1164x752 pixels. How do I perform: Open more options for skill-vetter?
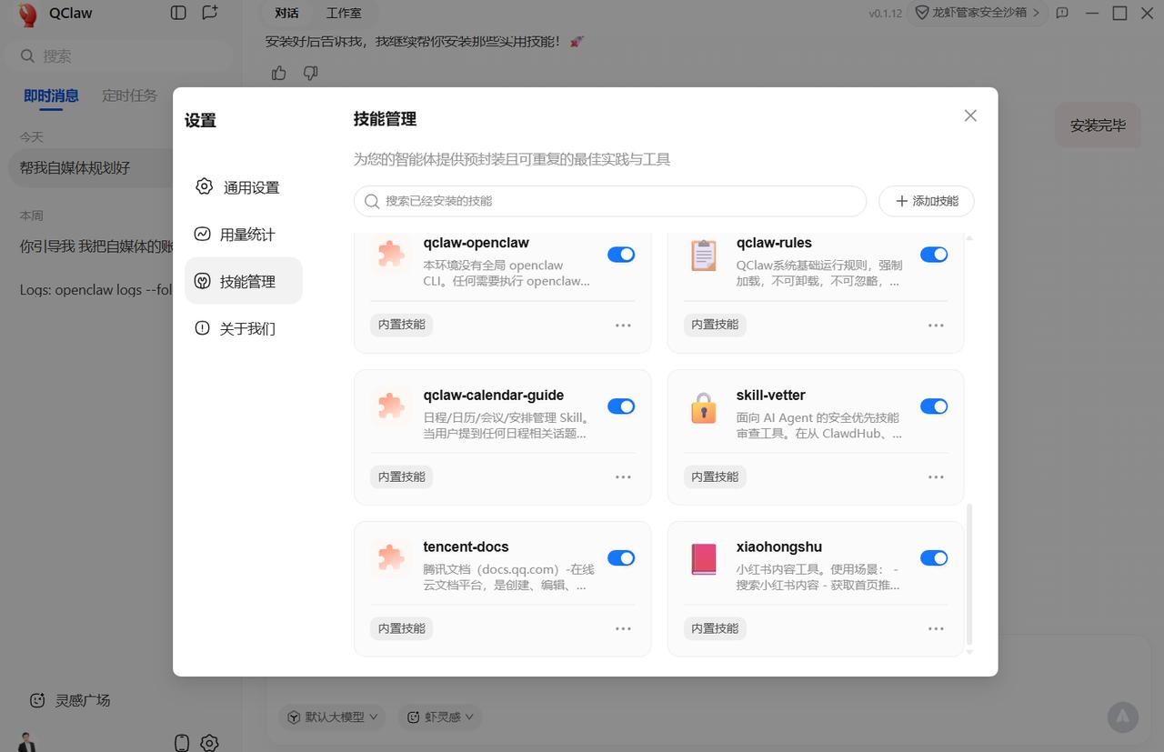pyautogui.click(x=936, y=476)
